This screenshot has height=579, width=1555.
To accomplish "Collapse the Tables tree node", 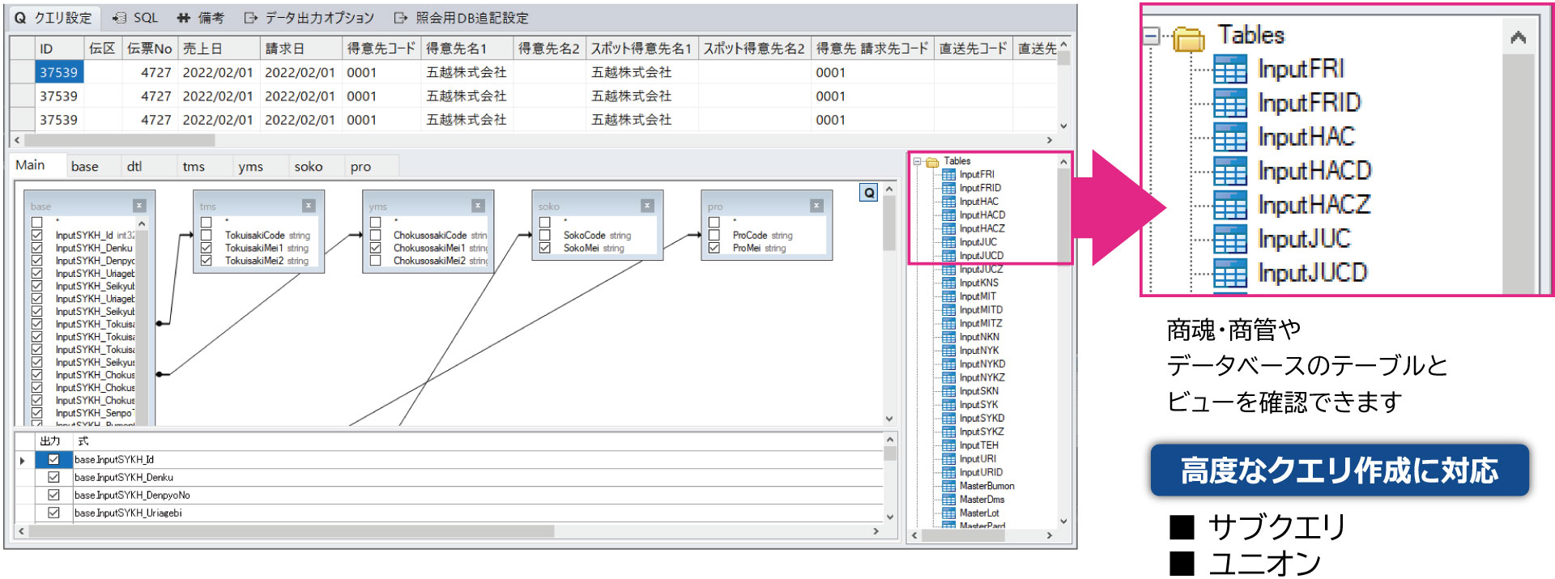I will (918, 162).
